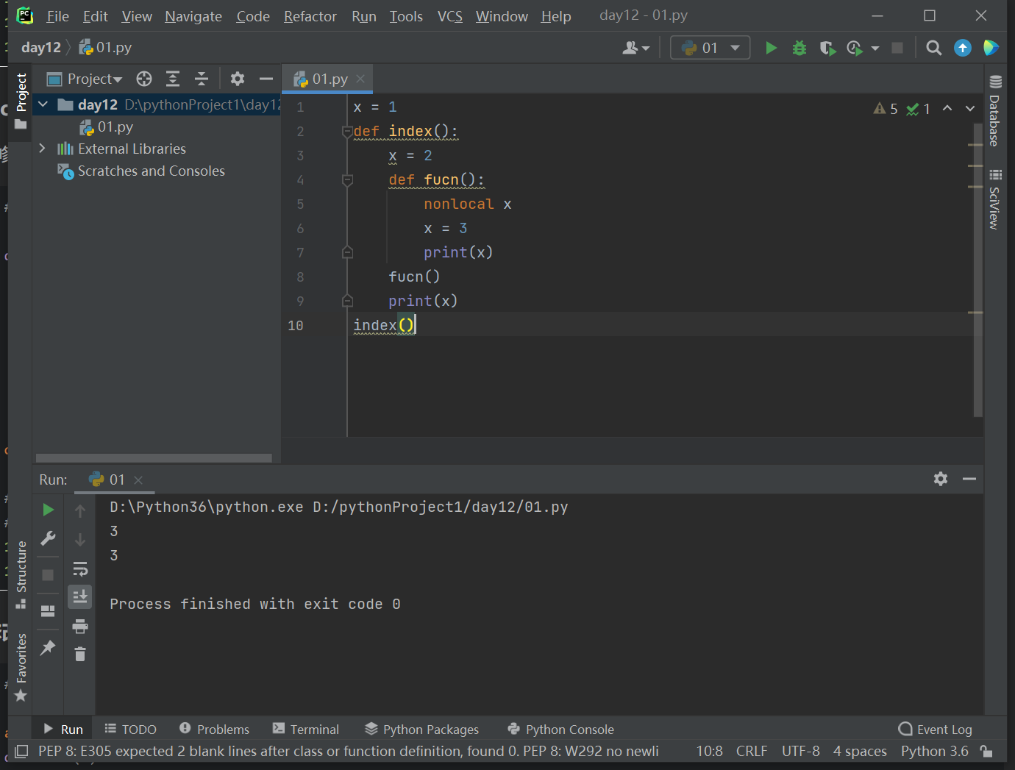
Task: Open the 01 run configuration dropdown
Action: pos(710,48)
